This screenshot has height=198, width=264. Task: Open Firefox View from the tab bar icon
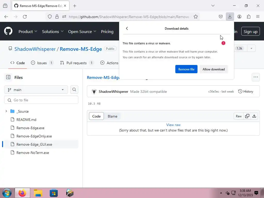(x=5, y=6)
